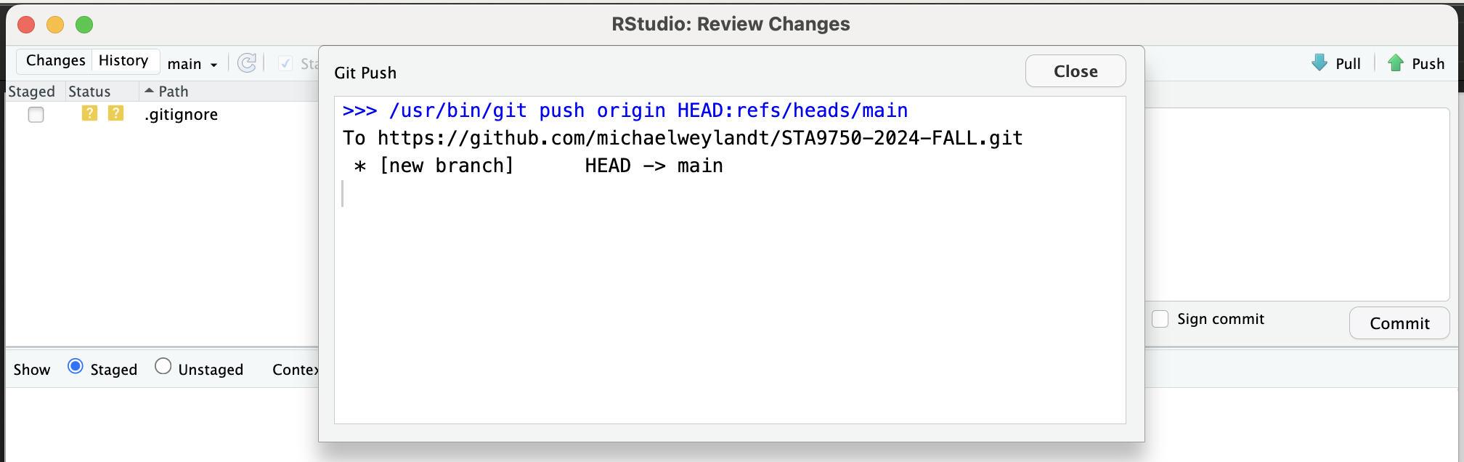Click the Path column sort arrow
The width and height of the screenshot is (1464, 462).
click(149, 91)
